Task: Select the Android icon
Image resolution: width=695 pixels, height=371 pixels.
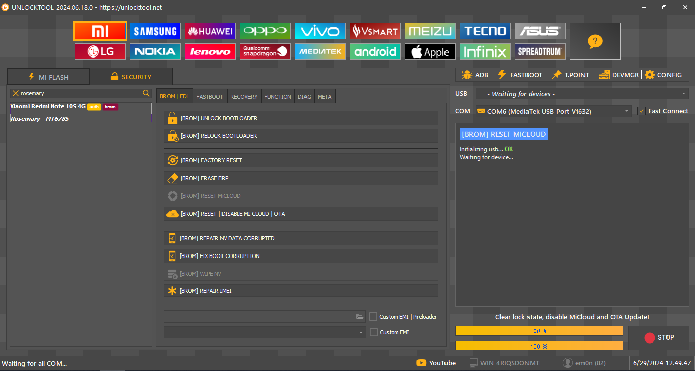Action: [375, 51]
